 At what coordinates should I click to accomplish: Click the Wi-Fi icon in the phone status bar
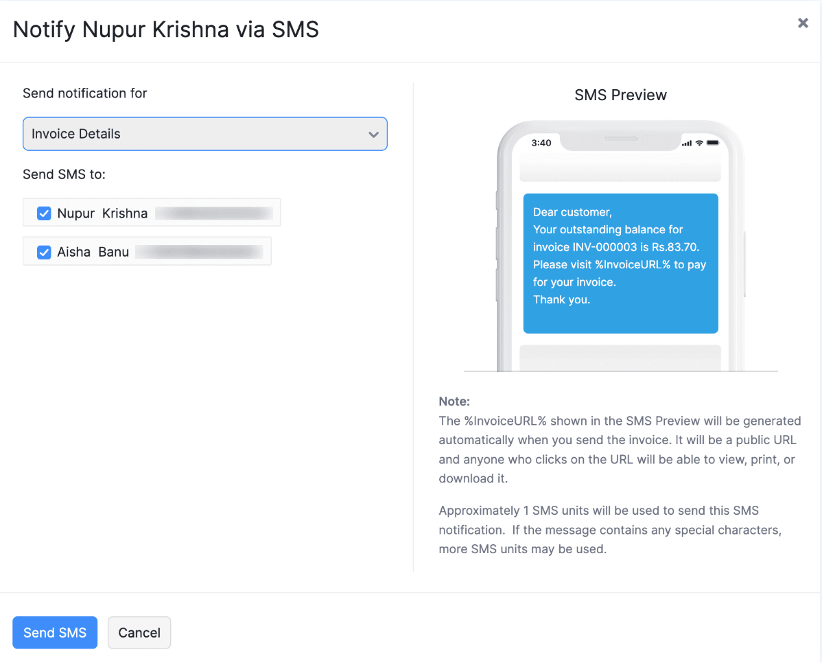pos(699,143)
